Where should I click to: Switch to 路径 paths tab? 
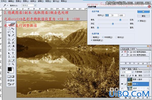[x=136, y=69]
